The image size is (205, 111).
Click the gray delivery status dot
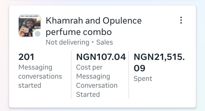(x=38, y=34)
